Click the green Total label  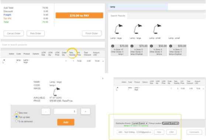[x=6, y=22]
